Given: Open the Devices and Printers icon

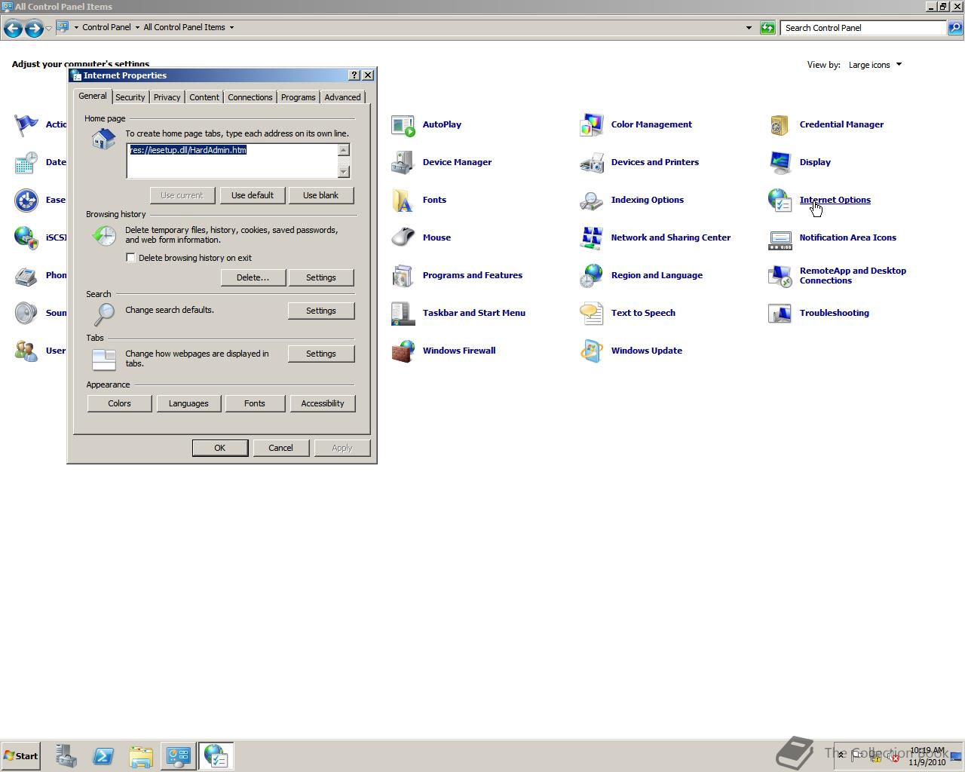Looking at the screenshot, I should (592, 163).
